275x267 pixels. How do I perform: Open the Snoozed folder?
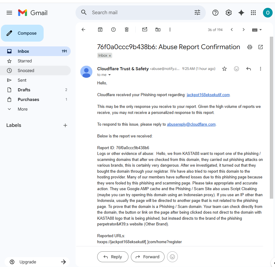[35, 71]
